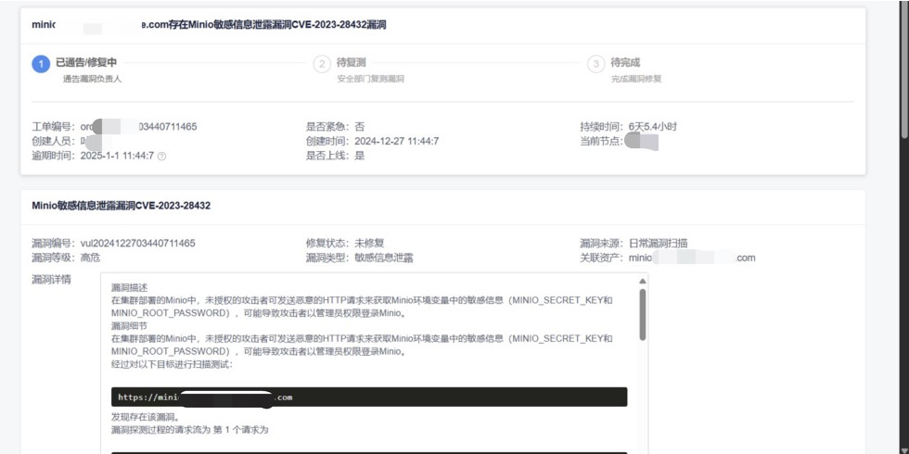The image size is (909, 454).
Task: Click 漏洞类型 value 敏感信息泄露
Action: click(x=384, y=259)
